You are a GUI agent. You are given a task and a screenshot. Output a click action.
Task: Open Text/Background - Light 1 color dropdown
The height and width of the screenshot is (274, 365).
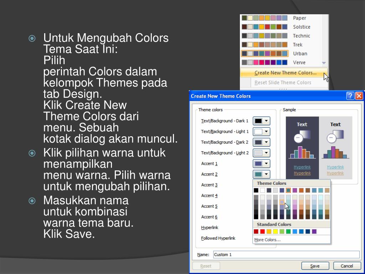(x=261, y=132)
